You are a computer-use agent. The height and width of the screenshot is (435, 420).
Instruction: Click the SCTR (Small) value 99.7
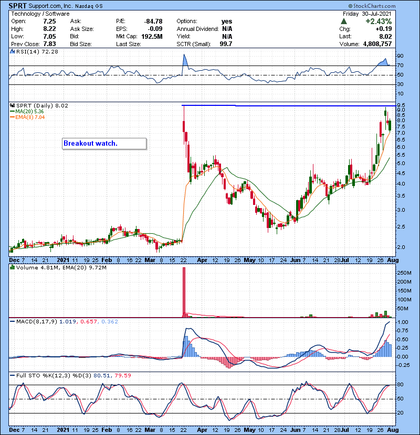[226, 44]
